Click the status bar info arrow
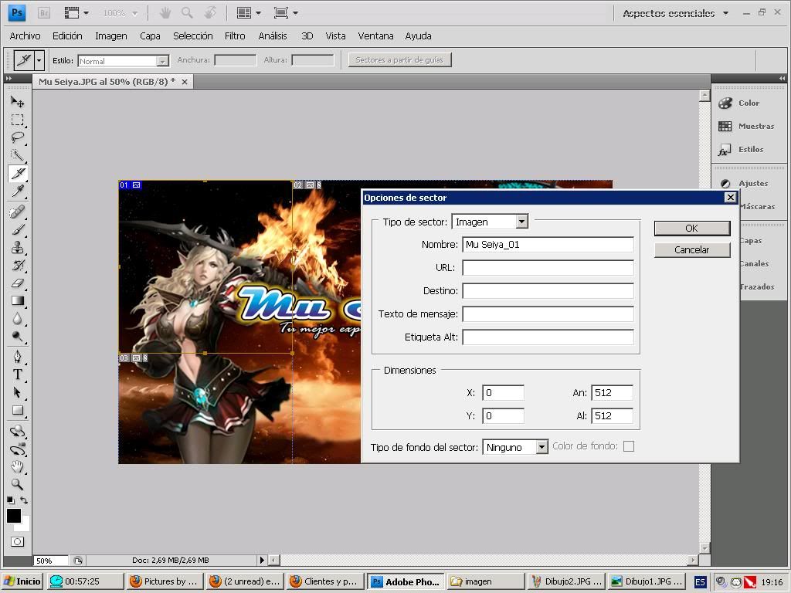The height and width of the screenshot is (593, 791). 261,560
